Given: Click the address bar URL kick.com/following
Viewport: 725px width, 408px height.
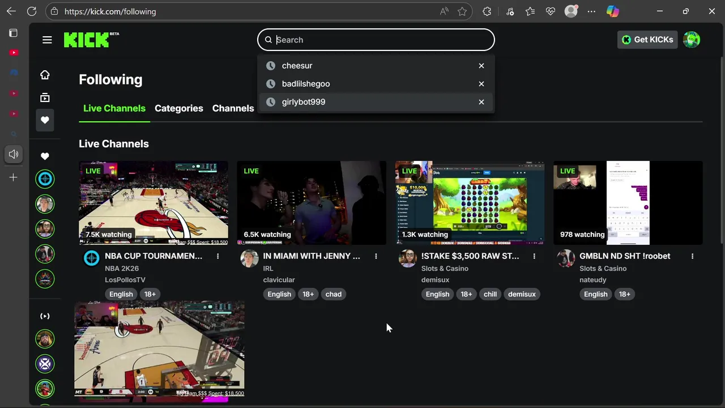Looking at the screenshot, I should pyautogui.click(x=110, y=11).
